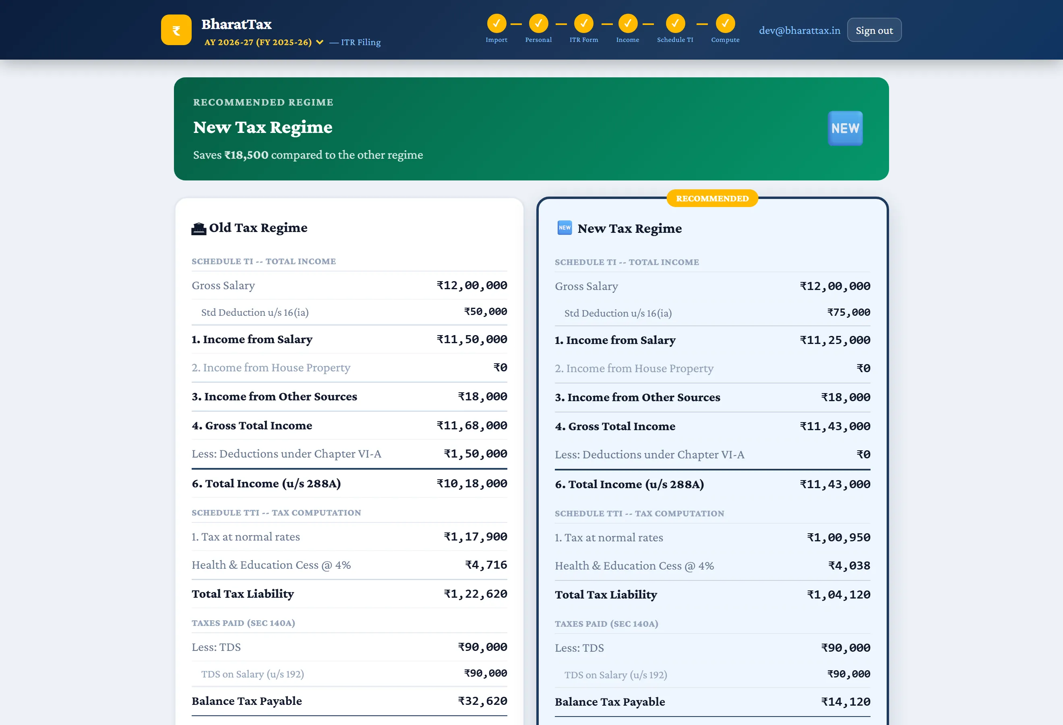
Task: Click Old Regime cess amount ₹4,716
Action: (x=486, y=565)
